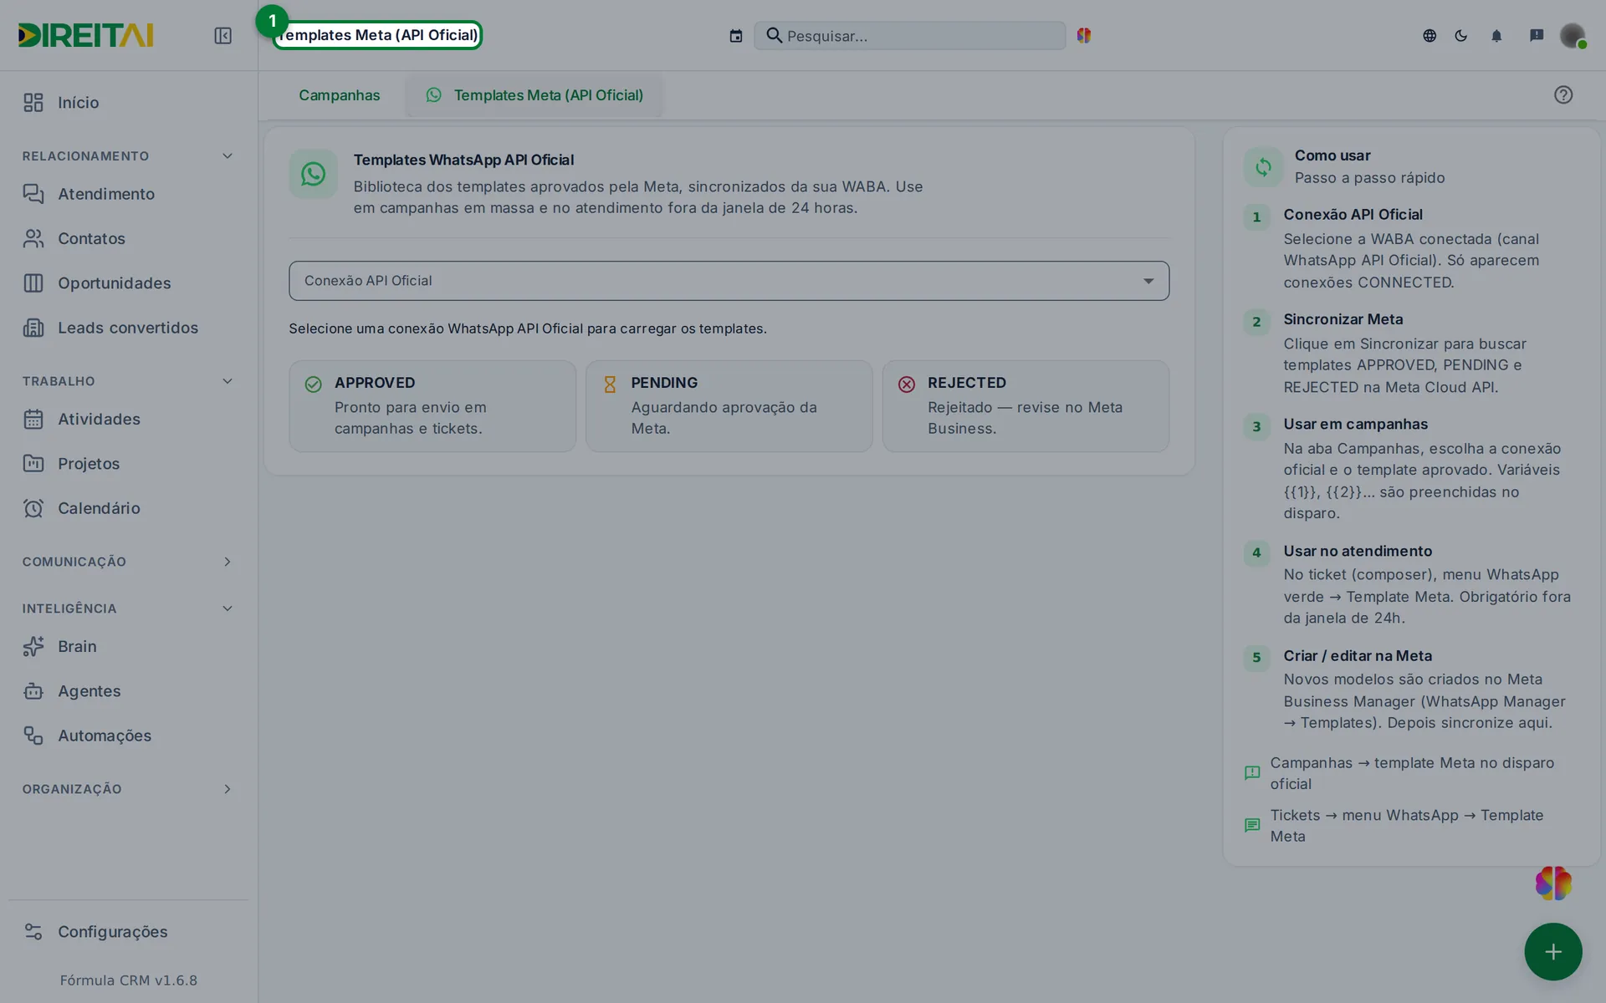1606x1003 pixels.
Task: Click the DireitAI logo
Action: point(85,35)
